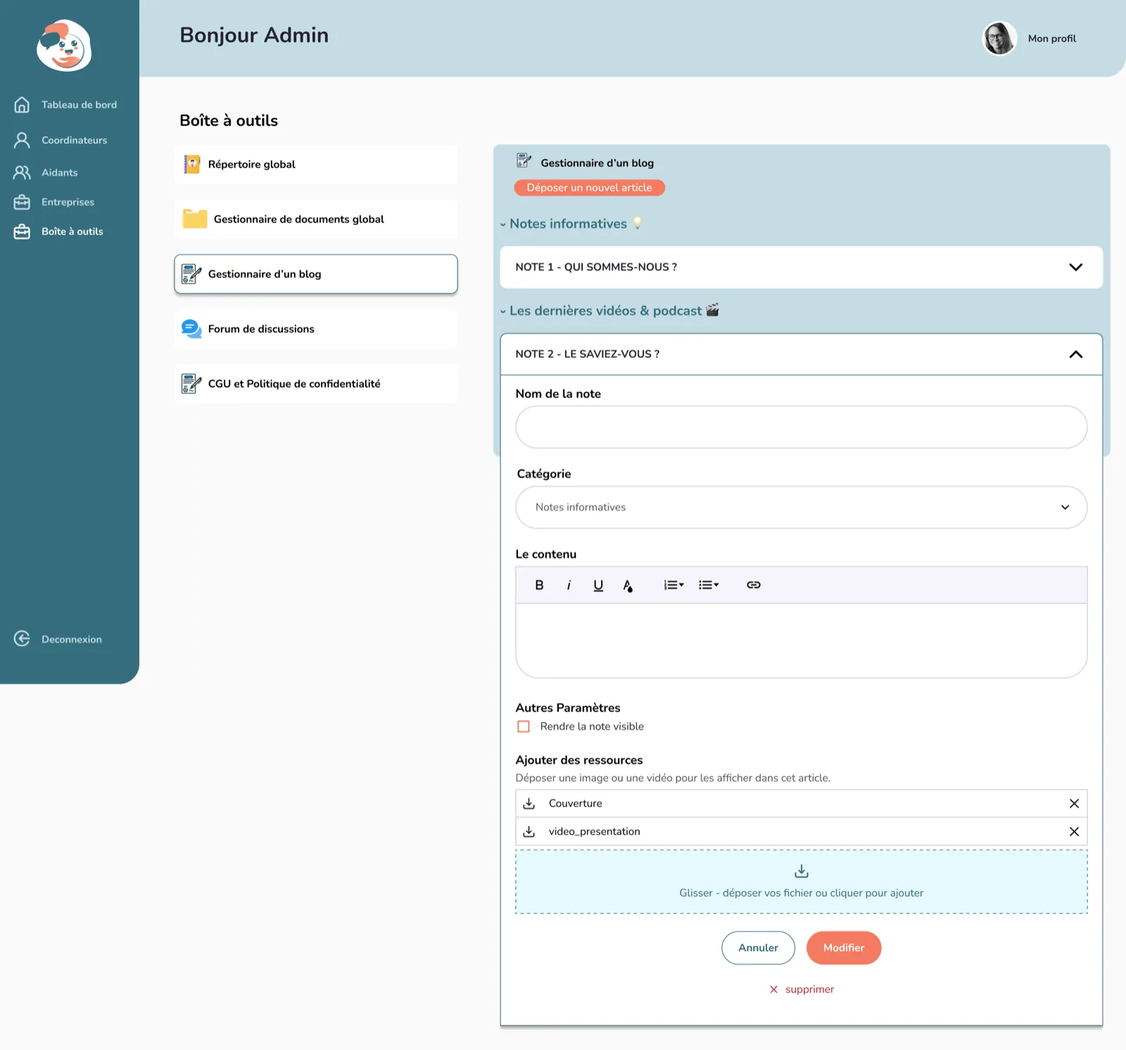This screenshot has height=1050, width=1126.
Task: Click the Nom de la note input field
Action: [802, 427]
